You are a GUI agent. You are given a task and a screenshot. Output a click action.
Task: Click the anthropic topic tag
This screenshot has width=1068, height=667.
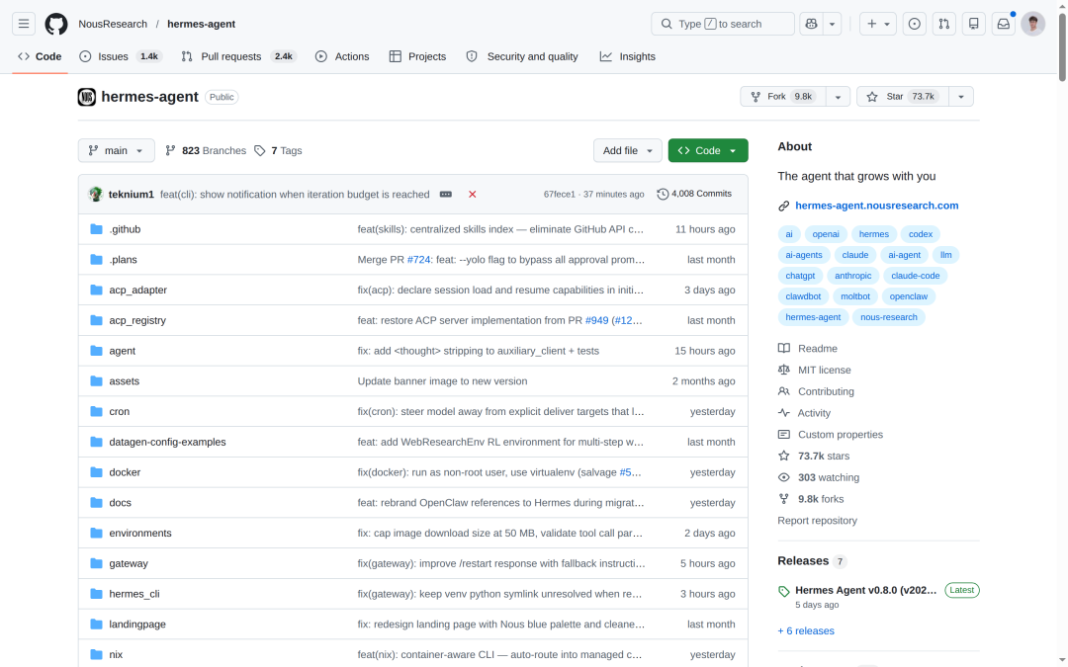(x=853, y=276)
